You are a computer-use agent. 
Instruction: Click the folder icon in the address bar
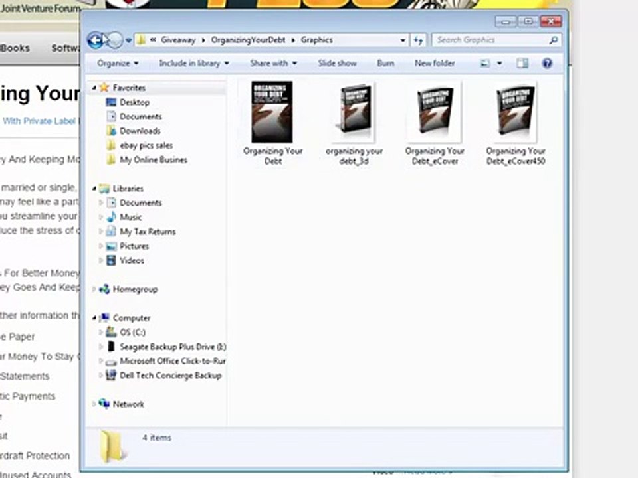(x=141, y=40)
